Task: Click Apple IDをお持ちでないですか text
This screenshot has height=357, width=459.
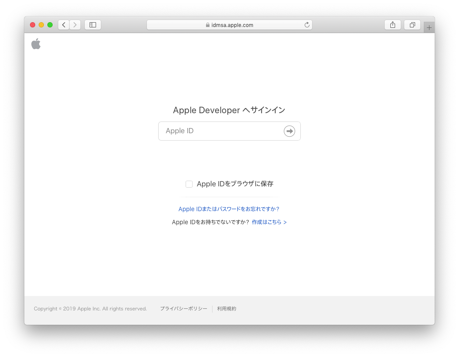Action: (x=210, y=222)
